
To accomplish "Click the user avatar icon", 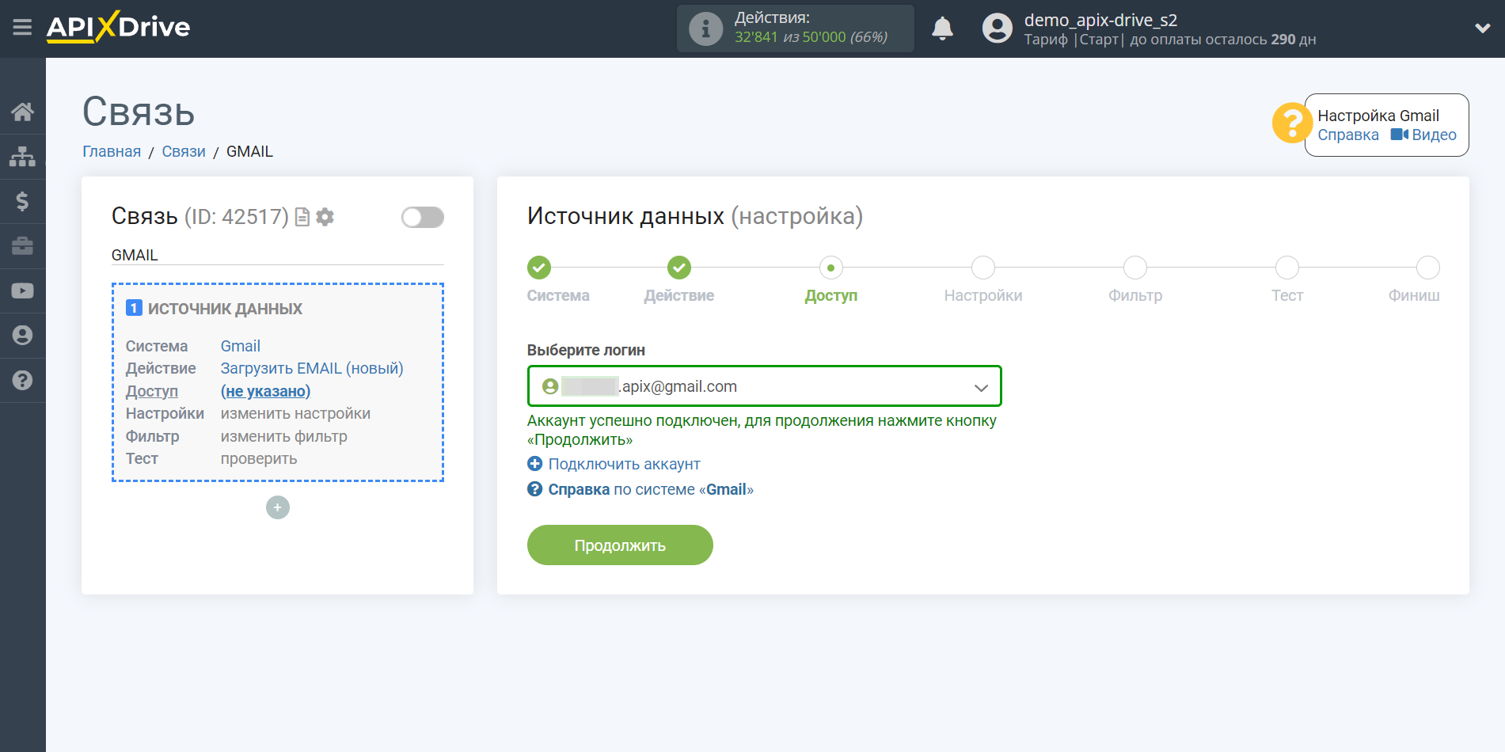I will [x=998, y=28].
